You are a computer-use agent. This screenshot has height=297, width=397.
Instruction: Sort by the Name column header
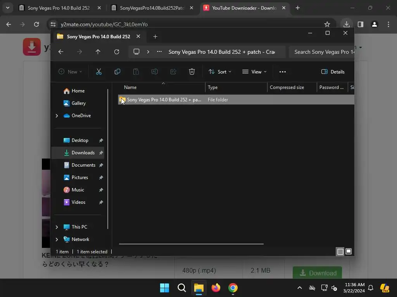162,87
